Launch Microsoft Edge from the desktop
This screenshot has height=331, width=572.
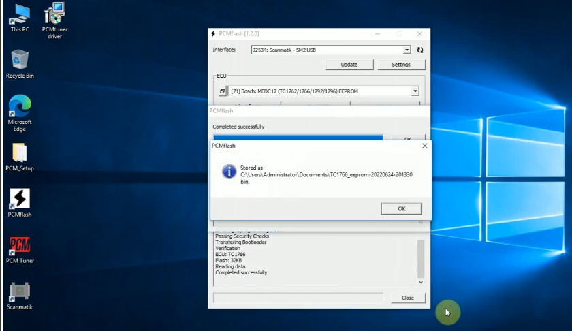pyautogui.click(x=20, y=113)
